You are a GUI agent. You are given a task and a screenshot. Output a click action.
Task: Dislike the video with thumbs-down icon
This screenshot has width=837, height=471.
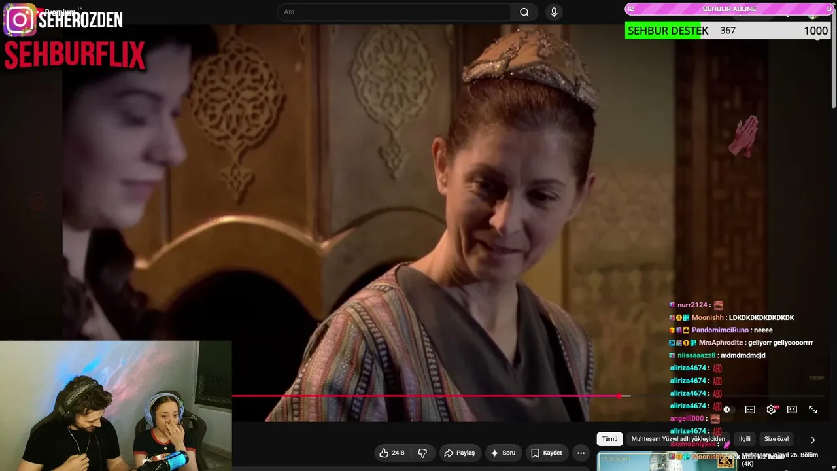422,453
